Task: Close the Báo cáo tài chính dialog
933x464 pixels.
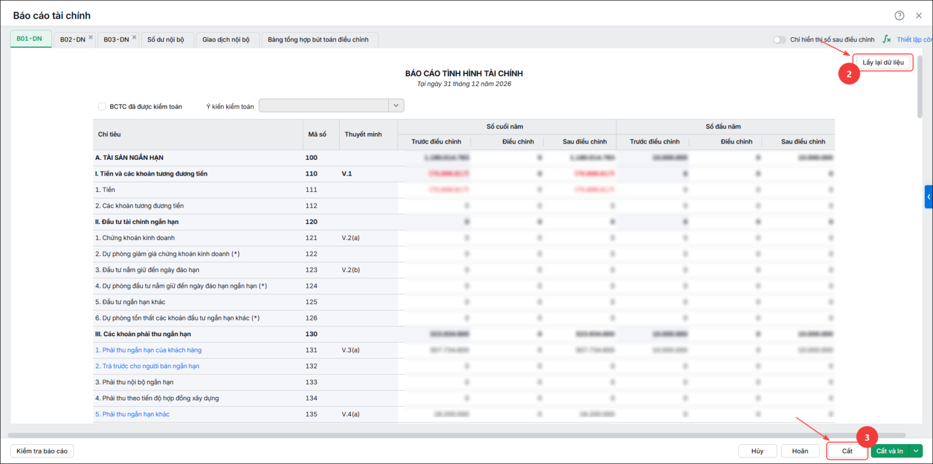Action: point(919,16)
